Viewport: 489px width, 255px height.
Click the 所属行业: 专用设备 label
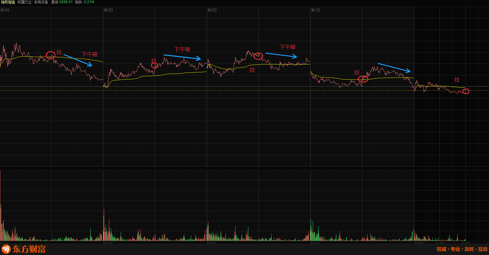click(33, 2)
